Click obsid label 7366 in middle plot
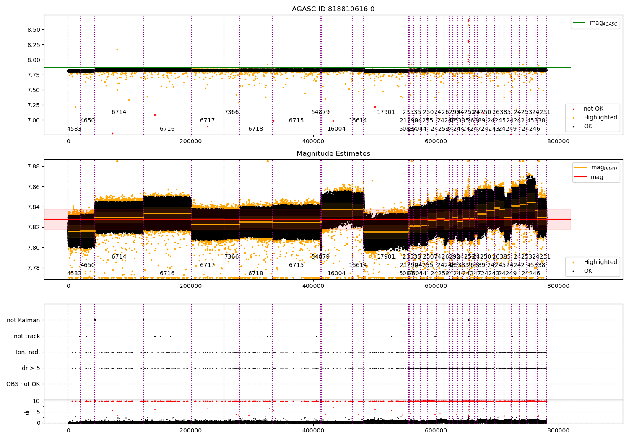 coord(231,257)
